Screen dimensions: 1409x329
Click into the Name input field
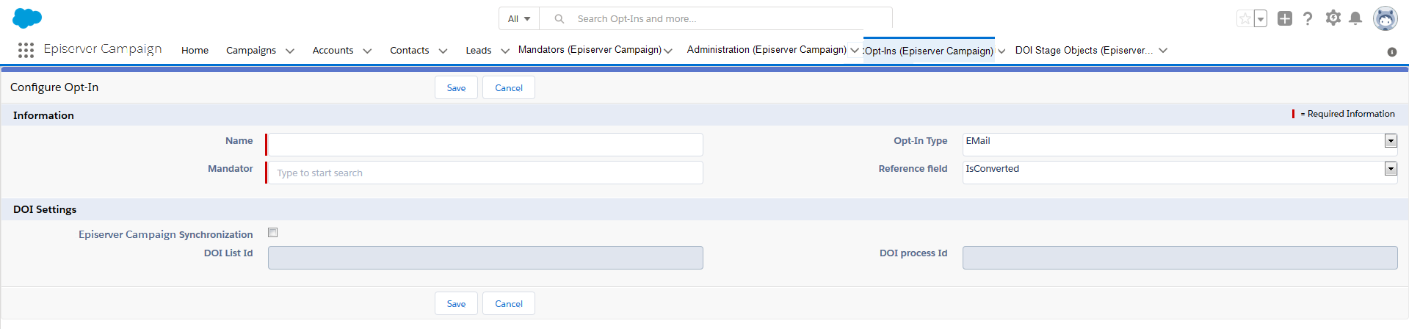click(485, 145)
